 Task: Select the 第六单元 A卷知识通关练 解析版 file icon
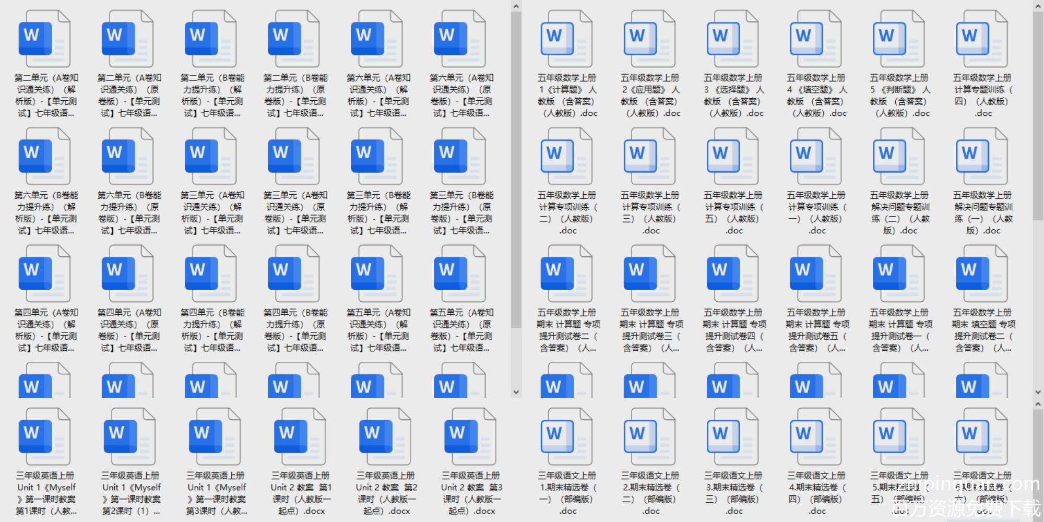pyautogui.click(x=376, y=39)
